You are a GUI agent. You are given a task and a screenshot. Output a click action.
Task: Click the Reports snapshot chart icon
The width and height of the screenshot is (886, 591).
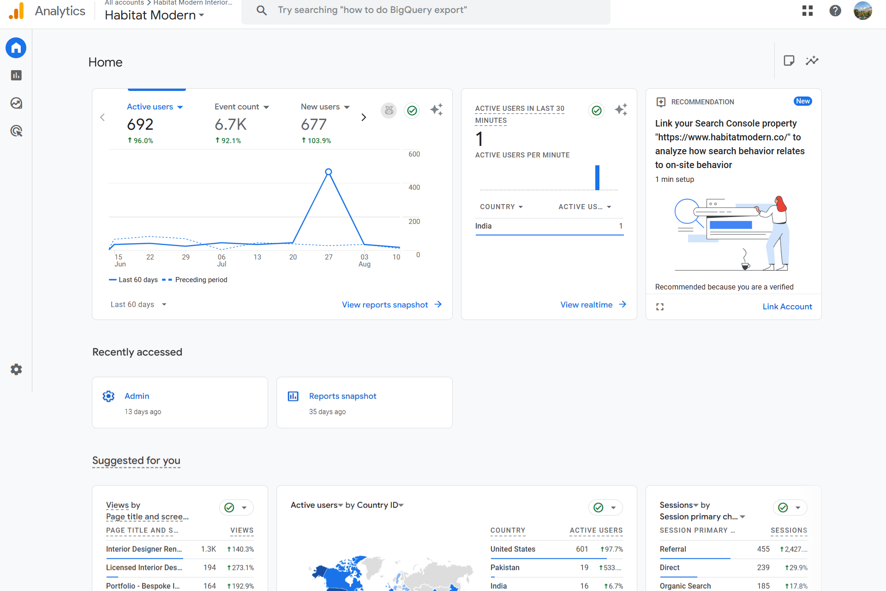[293, 396]
